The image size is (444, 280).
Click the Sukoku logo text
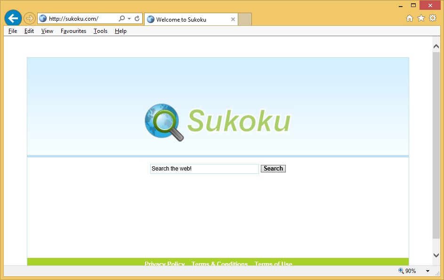[239, 121]
